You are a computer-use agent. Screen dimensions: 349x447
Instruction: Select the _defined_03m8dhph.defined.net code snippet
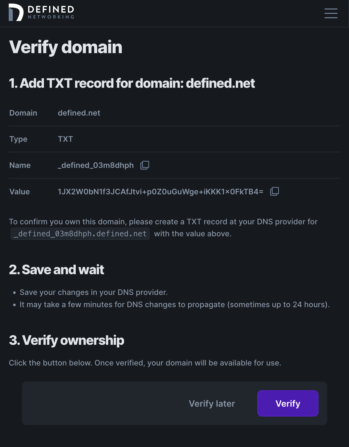click(80, 234)
